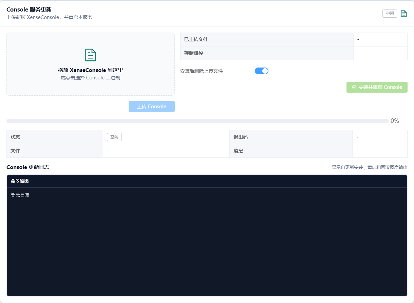Screen dimensions: 414x303
Task: Click the 状态 label cell
Action: tap(55, 137)
